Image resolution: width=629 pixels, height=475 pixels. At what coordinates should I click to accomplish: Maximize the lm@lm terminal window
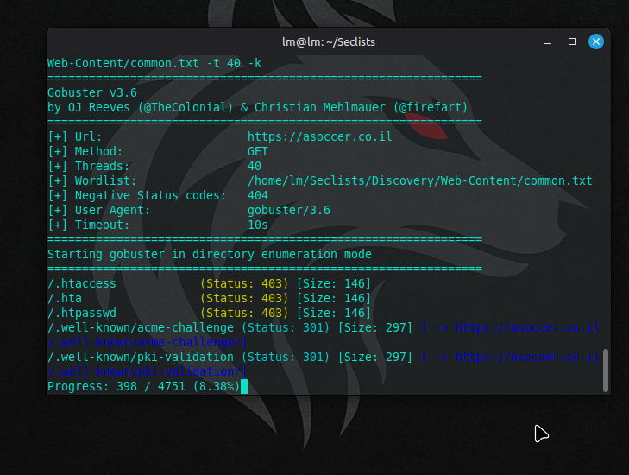tap(572, 41)
